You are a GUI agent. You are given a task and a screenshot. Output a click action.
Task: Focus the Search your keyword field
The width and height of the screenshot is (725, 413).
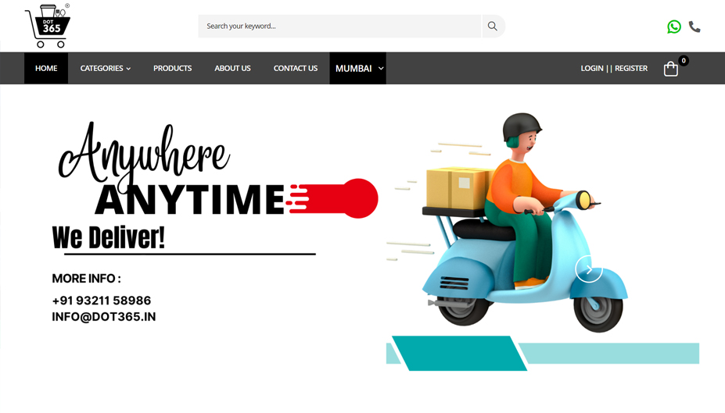(340, 27)
